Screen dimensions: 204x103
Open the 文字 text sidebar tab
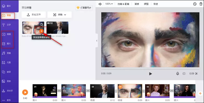pyautogui.click(x=7, y=25)
